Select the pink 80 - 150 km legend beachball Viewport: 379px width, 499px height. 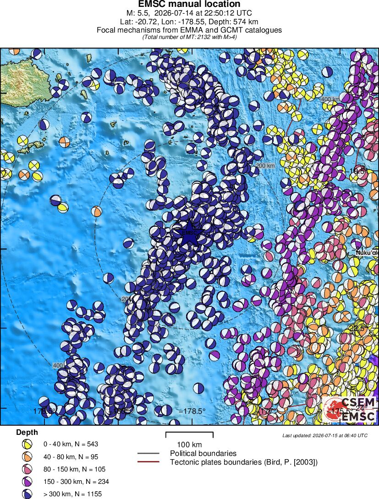[27, 469]
